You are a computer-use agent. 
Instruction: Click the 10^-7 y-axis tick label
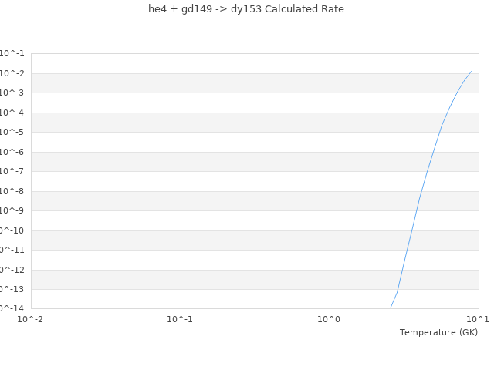12,172
